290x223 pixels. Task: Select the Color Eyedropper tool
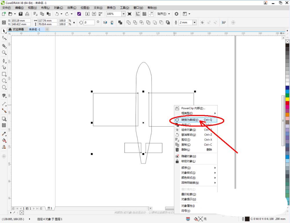[4, 134]
